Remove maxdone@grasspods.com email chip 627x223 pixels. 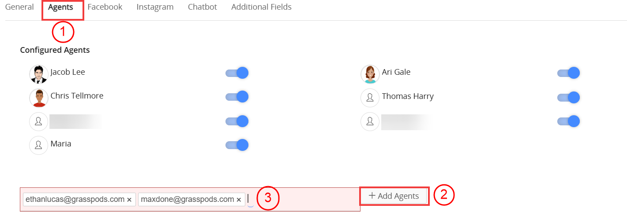coord(239,200)
